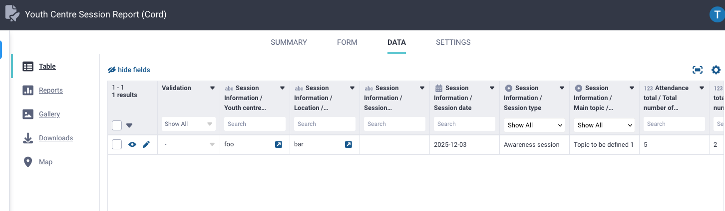Open the Reports link in sidebar
This screenshot has height=211, width=725.
[x=50, y=91]
